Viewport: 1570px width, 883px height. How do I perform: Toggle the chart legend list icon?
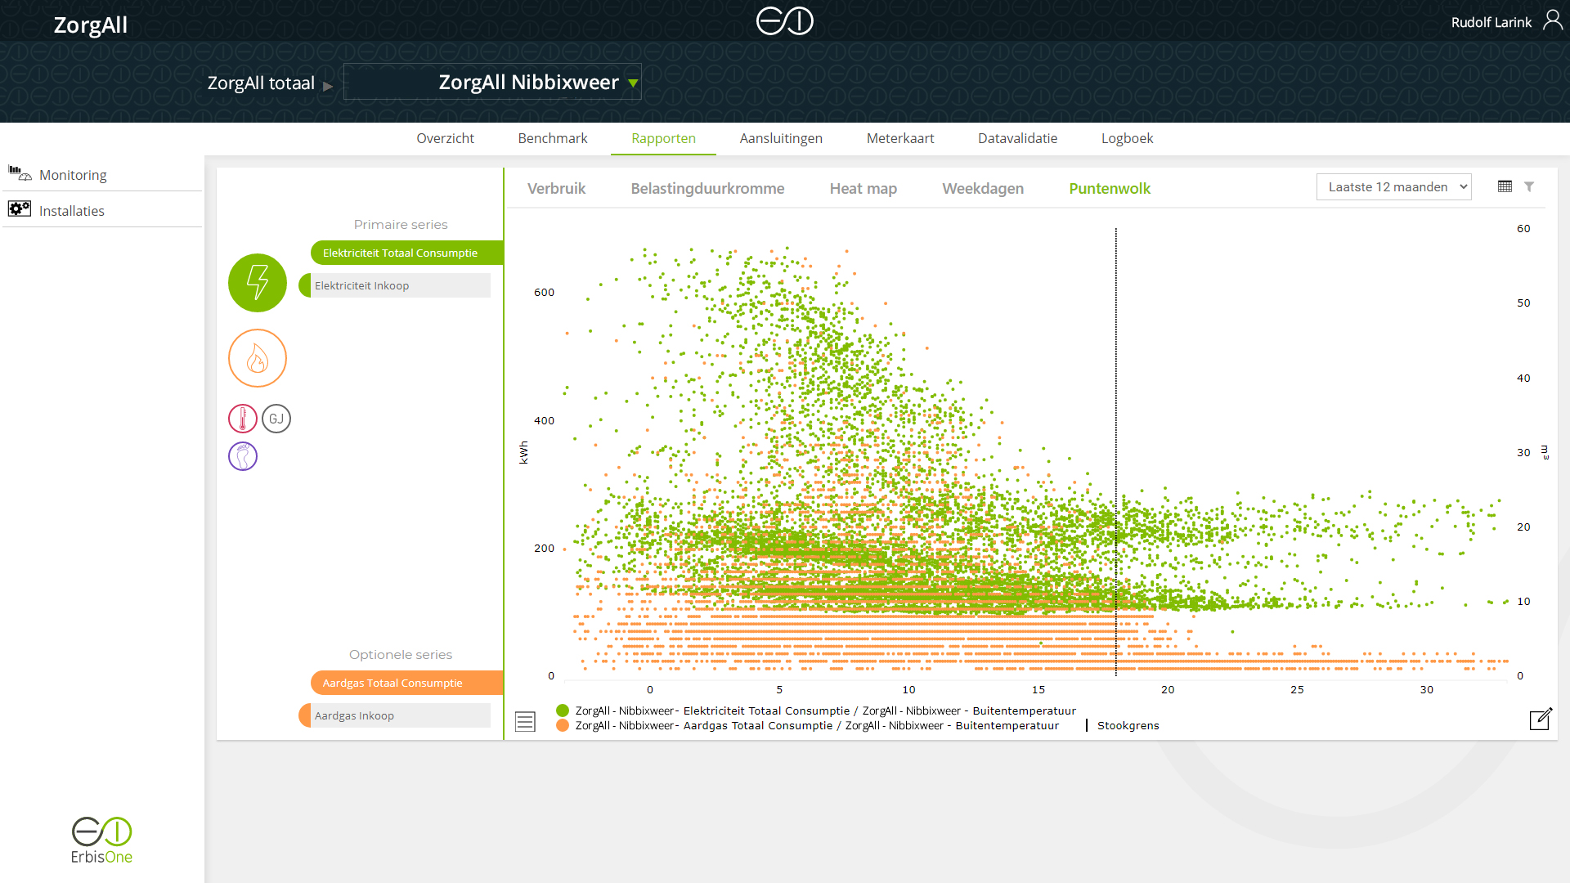click(x=525, y=721)
